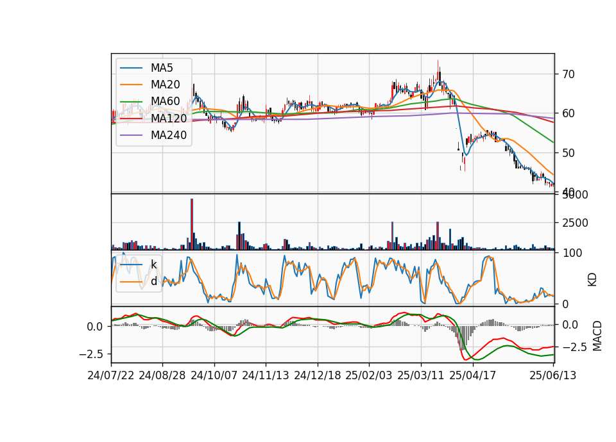Click the 25/03/11 date tick label

421,375
